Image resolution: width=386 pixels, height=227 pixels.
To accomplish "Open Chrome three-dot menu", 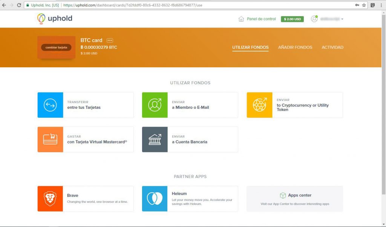I will coord(381,5).
